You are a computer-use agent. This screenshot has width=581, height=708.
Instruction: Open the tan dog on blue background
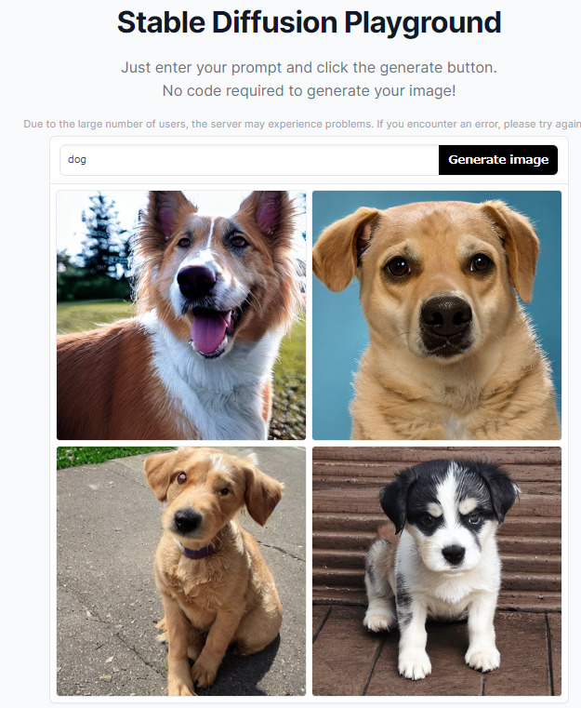click(x=437, y=315)
